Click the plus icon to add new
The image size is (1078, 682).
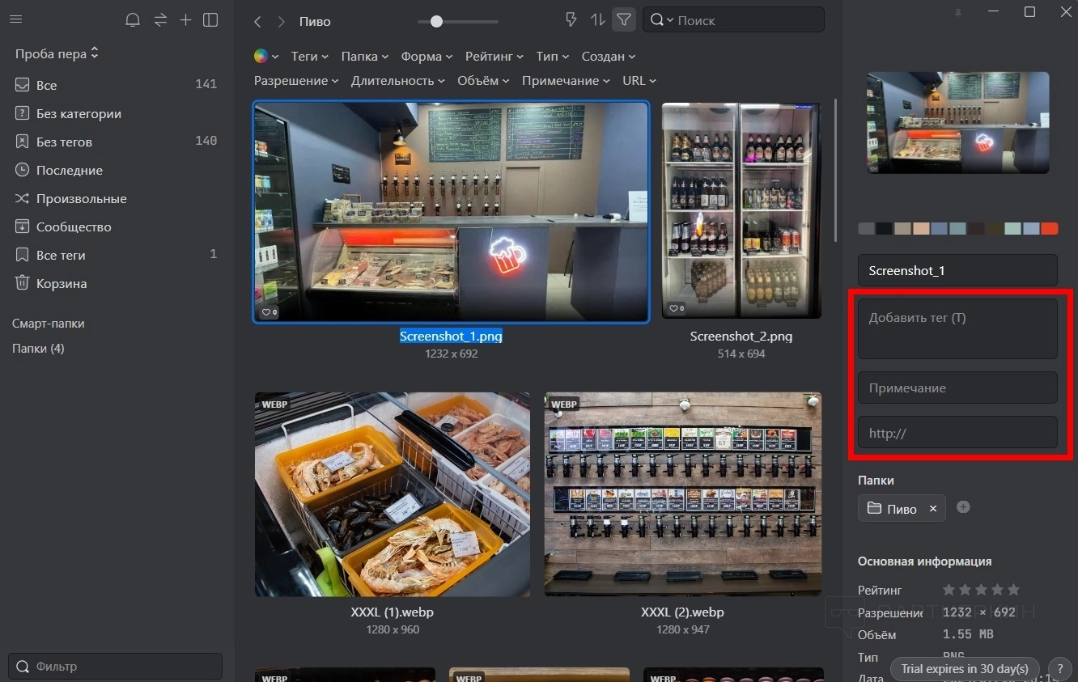(x=185, y=20)
